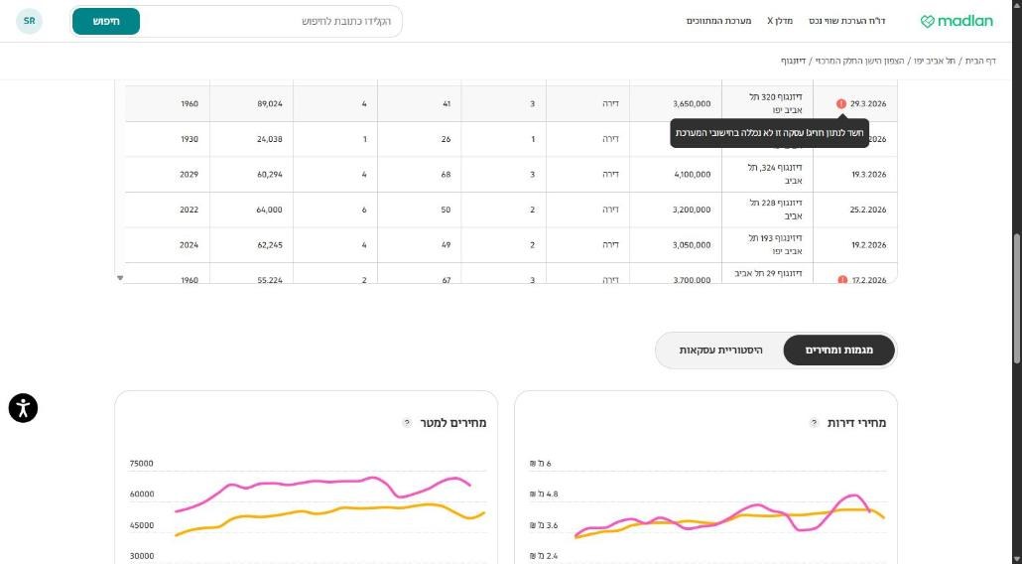
Task: Select date cell 25.2.2026
Action: pos(868,210)
